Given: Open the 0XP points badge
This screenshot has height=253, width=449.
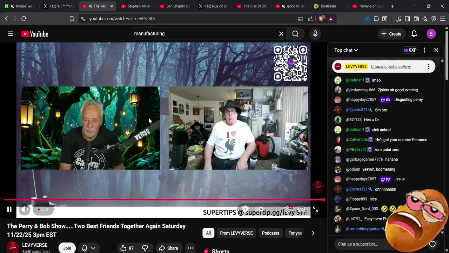Looking at the screenshot, I should coord(410,50).
